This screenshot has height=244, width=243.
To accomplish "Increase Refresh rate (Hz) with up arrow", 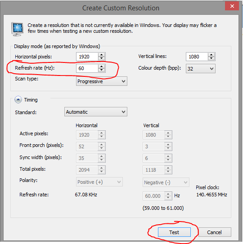I will 101,67.
